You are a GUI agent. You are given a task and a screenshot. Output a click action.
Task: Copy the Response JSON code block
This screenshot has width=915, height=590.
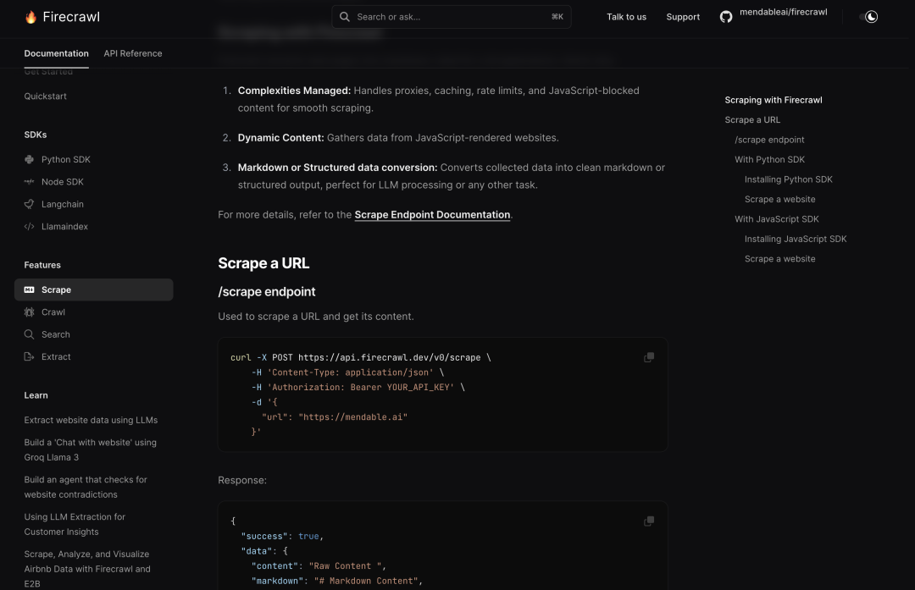point(649,521)
